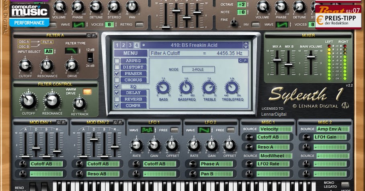
Task: Select the COMPR effect tab
Action: click(x=133, y=105)
